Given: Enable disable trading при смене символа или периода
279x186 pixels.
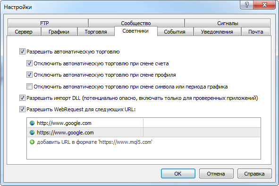Looking at the screenshot, I should click(x=29, y=87).
